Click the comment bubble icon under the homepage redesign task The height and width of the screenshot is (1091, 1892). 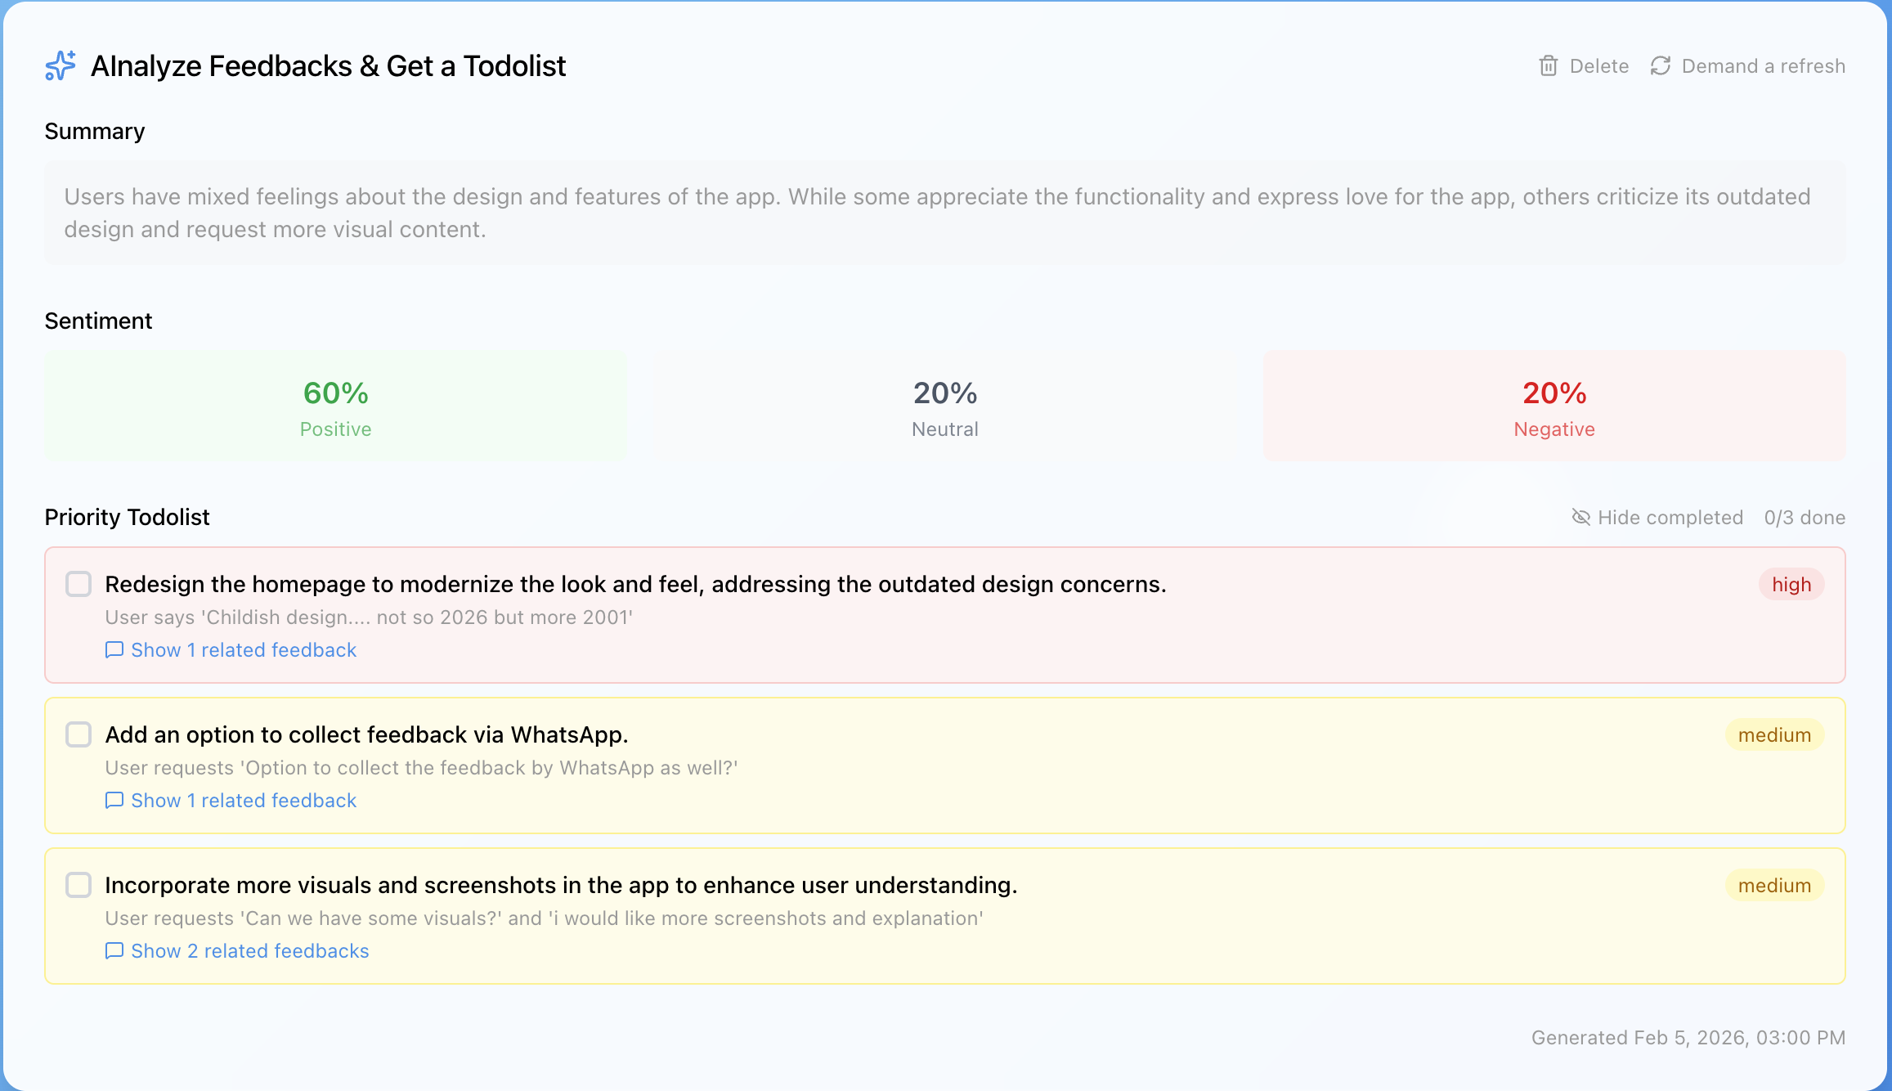pyautogui.click(x=114, y=649)
